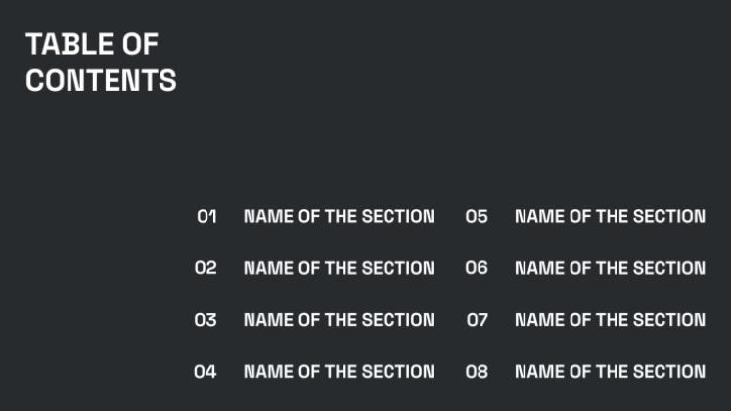Click the section name beside 03
The width and height of the screenshot is (731, 411).
[x=339, y=320]
